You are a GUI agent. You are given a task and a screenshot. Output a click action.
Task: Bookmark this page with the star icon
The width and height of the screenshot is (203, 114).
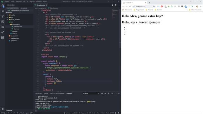pos(154,6)
